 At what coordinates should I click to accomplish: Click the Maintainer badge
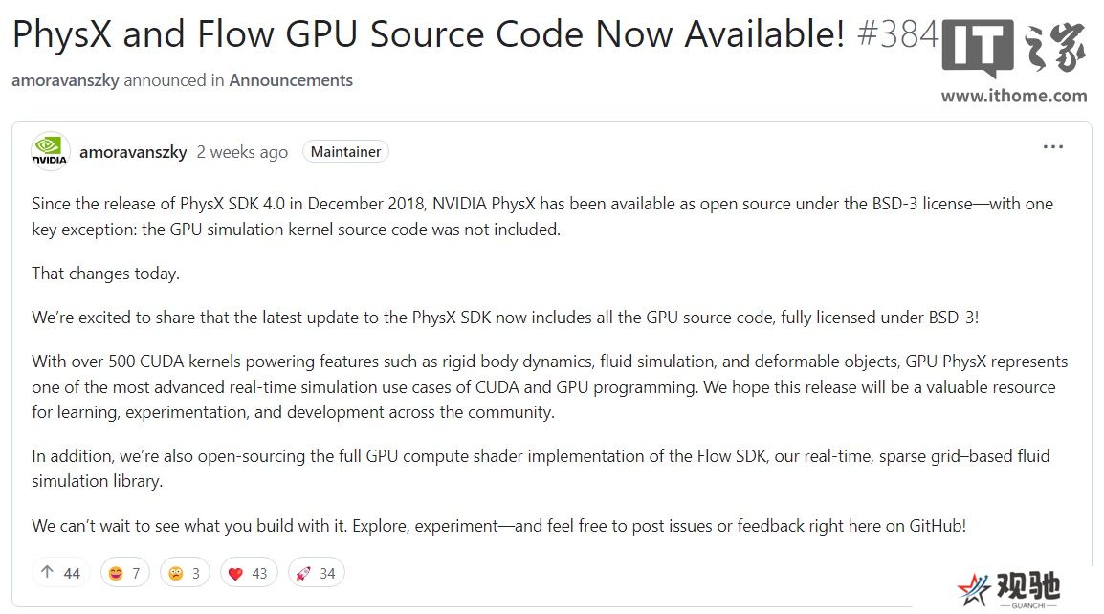(x=345, y=151)
